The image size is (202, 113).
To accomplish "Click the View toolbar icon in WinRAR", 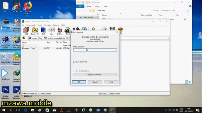I will point(51,31).
